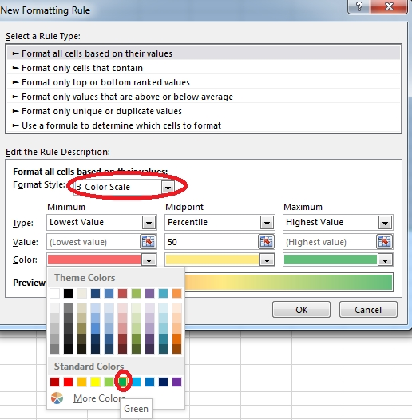
Task: Pick the Purple standard color swatch
Action: [176, 382]
